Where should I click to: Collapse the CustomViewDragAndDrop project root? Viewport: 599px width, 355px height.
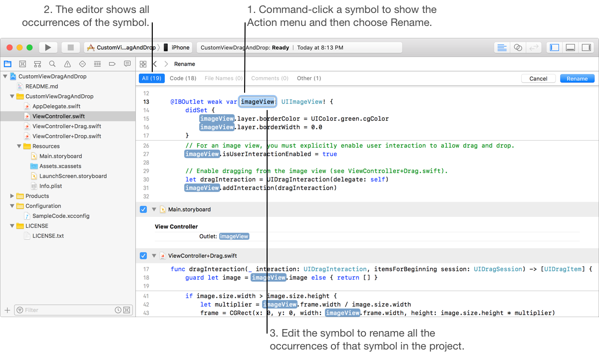pos(5,76)
